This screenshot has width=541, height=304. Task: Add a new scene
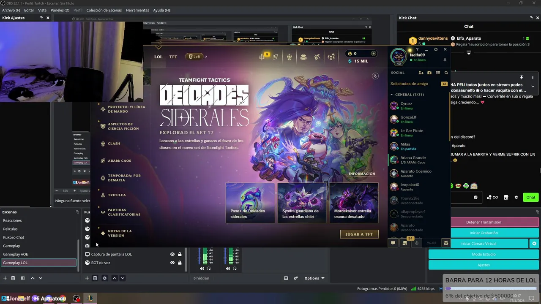5,278
